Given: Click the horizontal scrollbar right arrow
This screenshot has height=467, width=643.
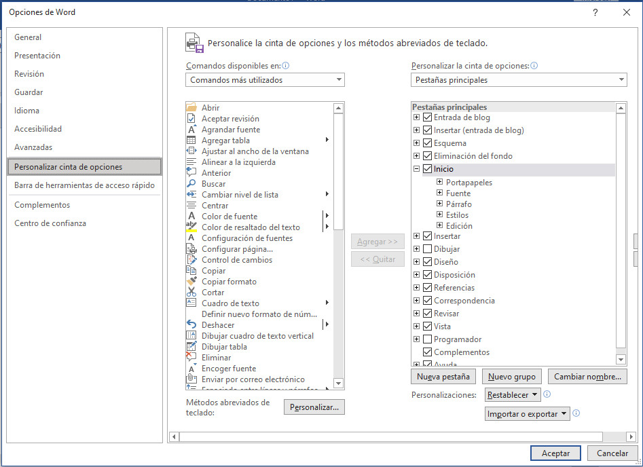Looking at the screenshot, I should (631, 436).
